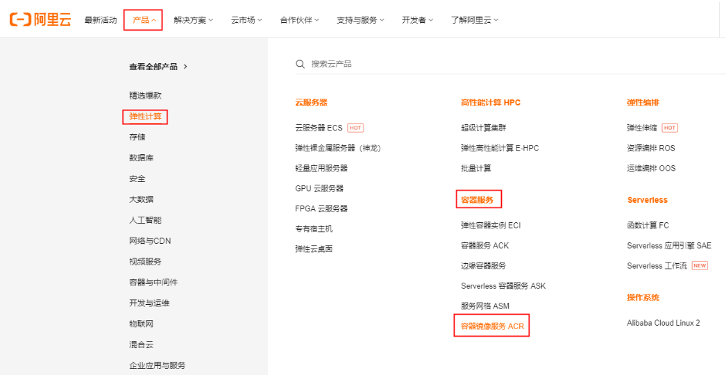The height and width of the screenshot is (375, 726).
Task: Select 物联网 category
Action: click(141, 324)
